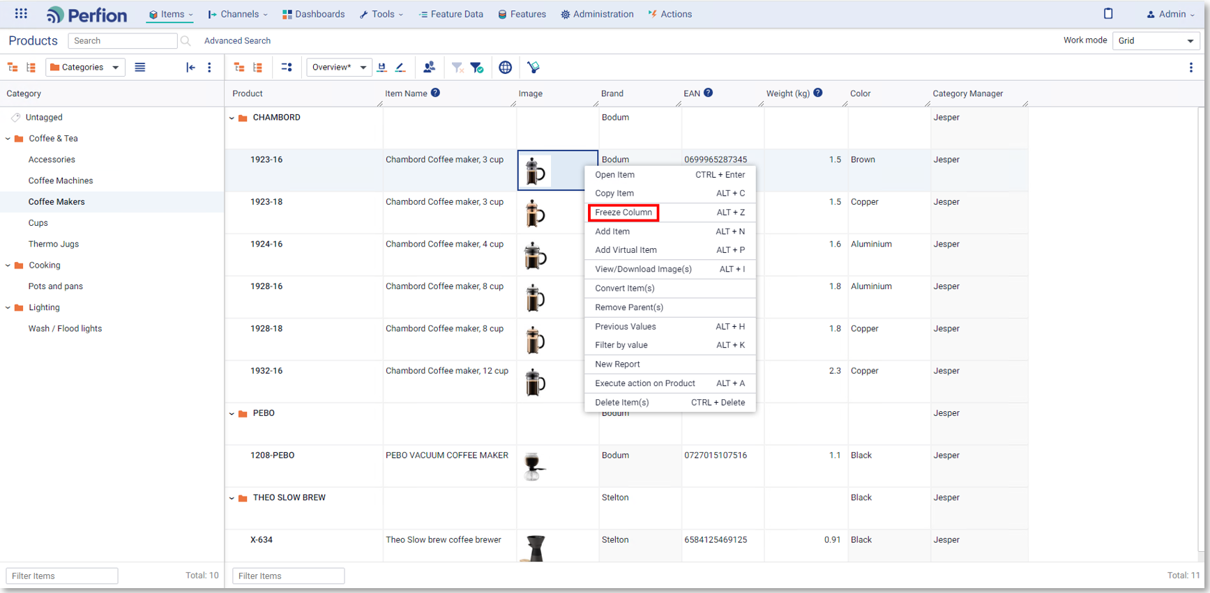Image resolution: width=1210 pixels, height=593 pixels.
Task: Click Filter Items field under category panel
Action: [x=62, y=576]
